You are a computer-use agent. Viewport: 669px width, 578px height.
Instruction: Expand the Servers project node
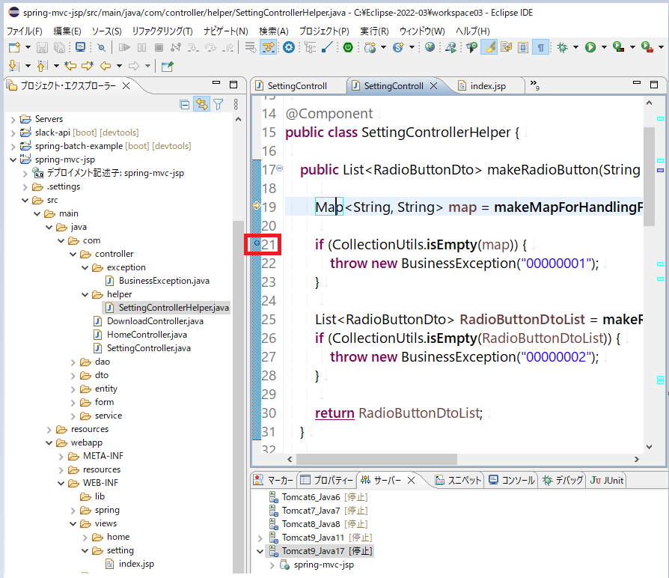(x=13, y=119)
